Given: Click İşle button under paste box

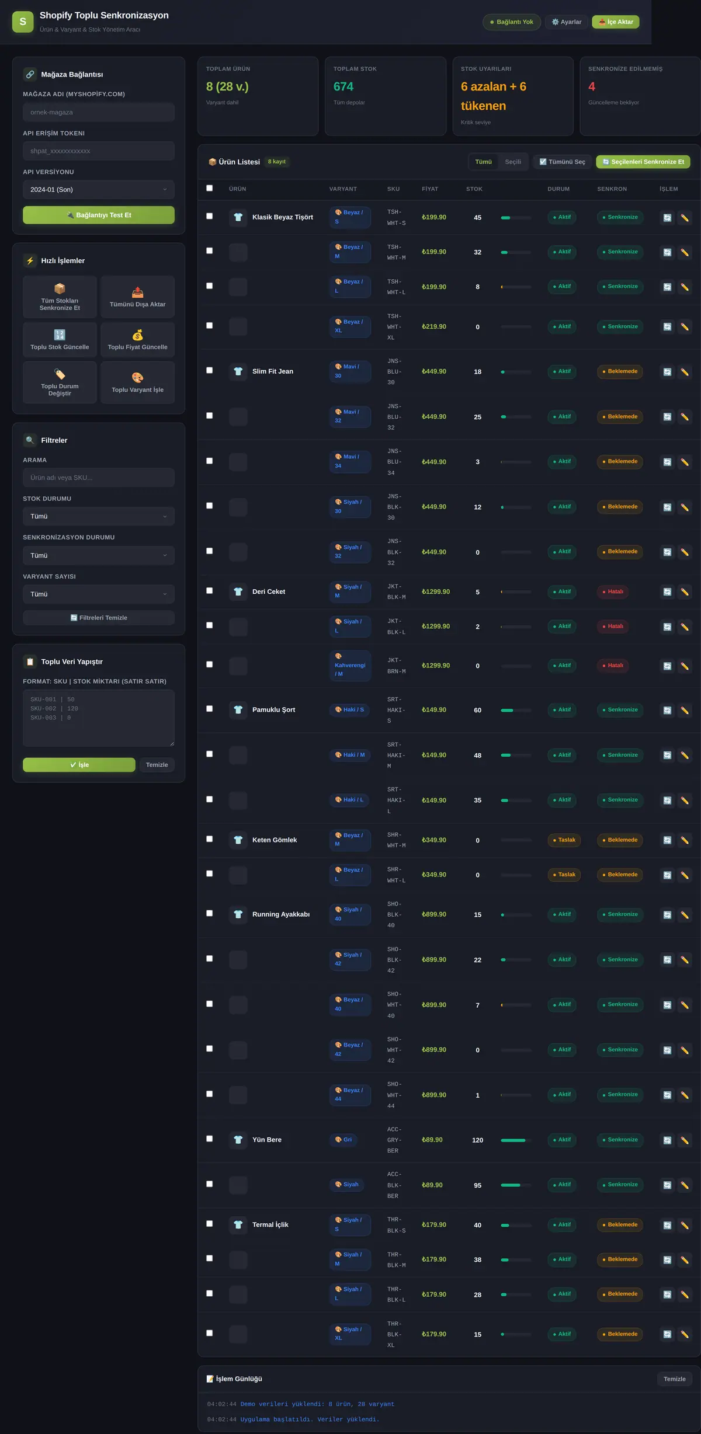Looking at the screenshot, I should coord(79,765).
